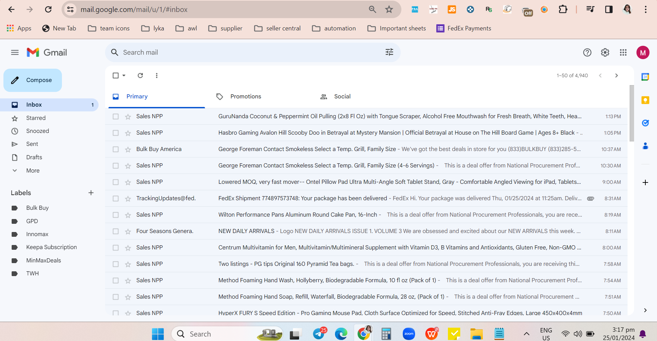The image size is (657, 341).
Task: Open the Chrome three-dot menu
Action: click(x=646, y=10)
